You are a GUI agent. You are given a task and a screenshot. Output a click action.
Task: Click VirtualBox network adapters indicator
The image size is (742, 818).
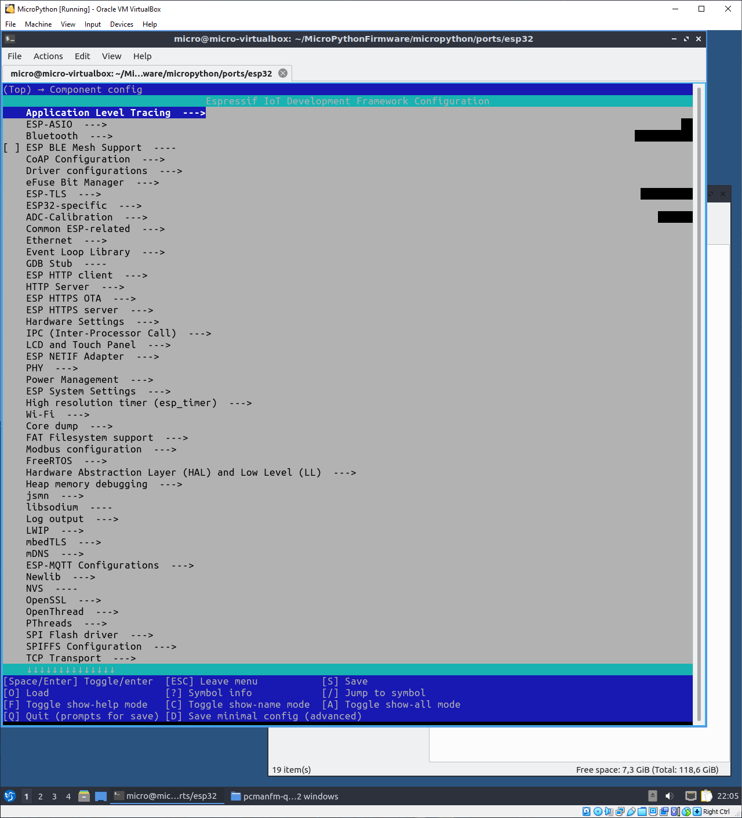[620, 812]
